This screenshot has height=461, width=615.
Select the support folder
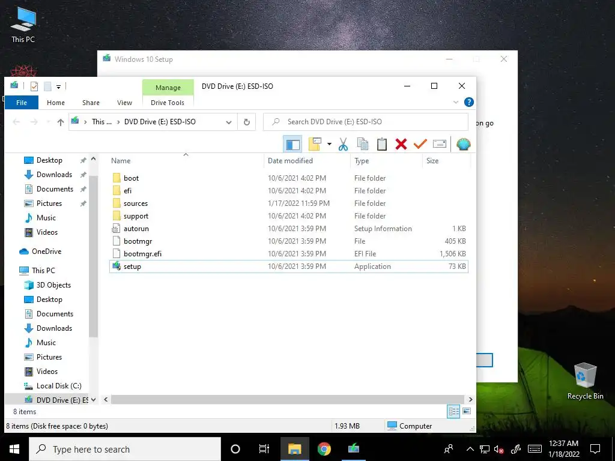click(x=136, y=216)
